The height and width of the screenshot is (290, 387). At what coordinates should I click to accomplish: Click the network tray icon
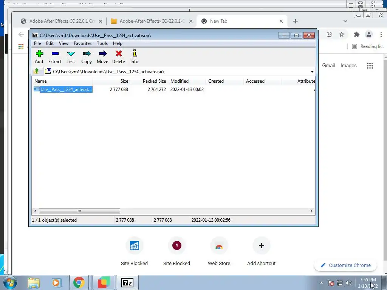340,283
